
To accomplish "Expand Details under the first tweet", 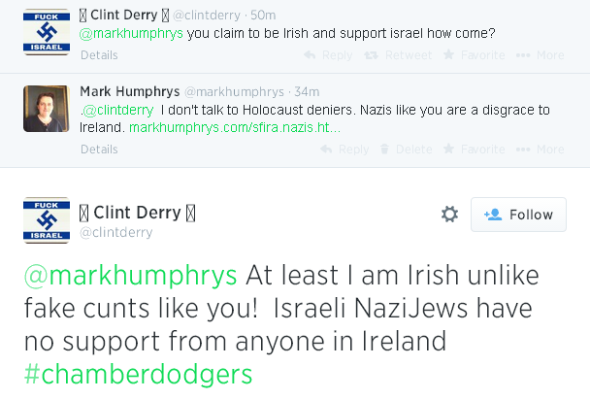I will (99, 56).
